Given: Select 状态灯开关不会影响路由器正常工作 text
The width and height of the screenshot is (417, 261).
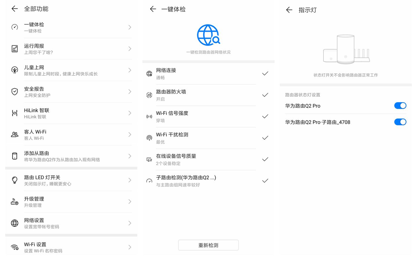Looking at the screenshot, I should pos(346,75).
